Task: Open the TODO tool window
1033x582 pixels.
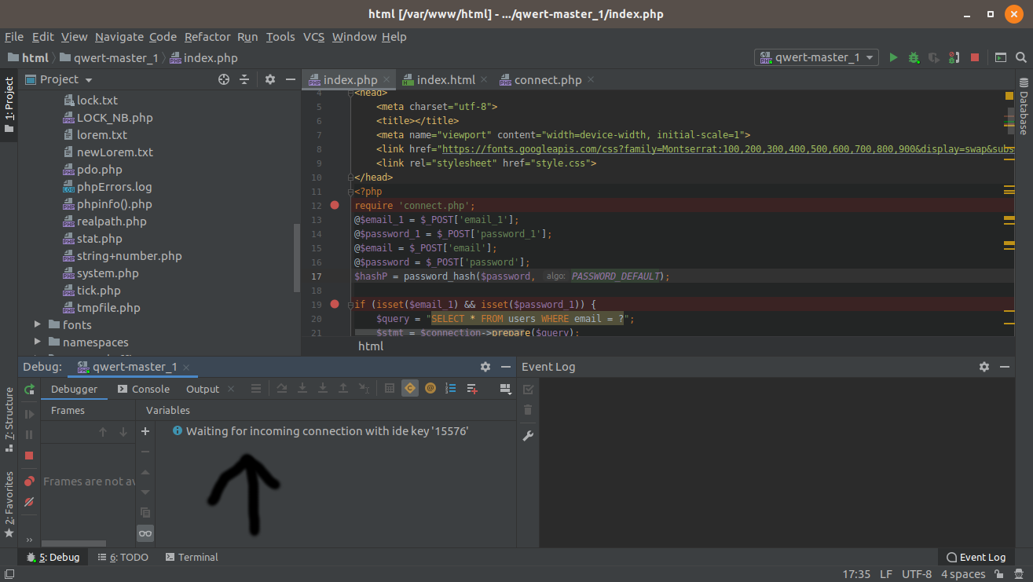Action: click(123, 557)
